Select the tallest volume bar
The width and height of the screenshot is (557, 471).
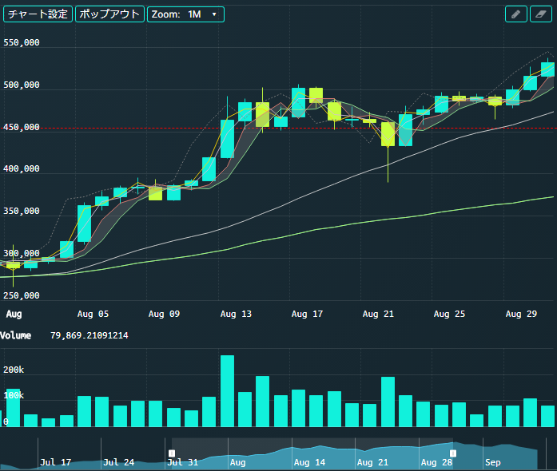(227, 391)
